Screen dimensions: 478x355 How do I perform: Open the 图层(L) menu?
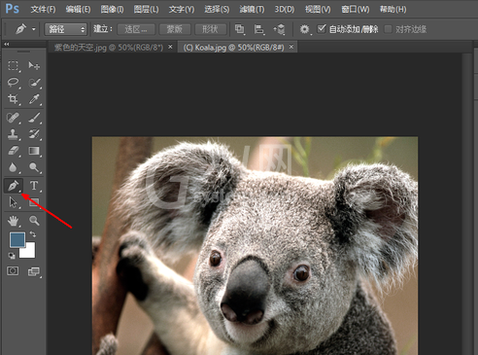[147, 9]
